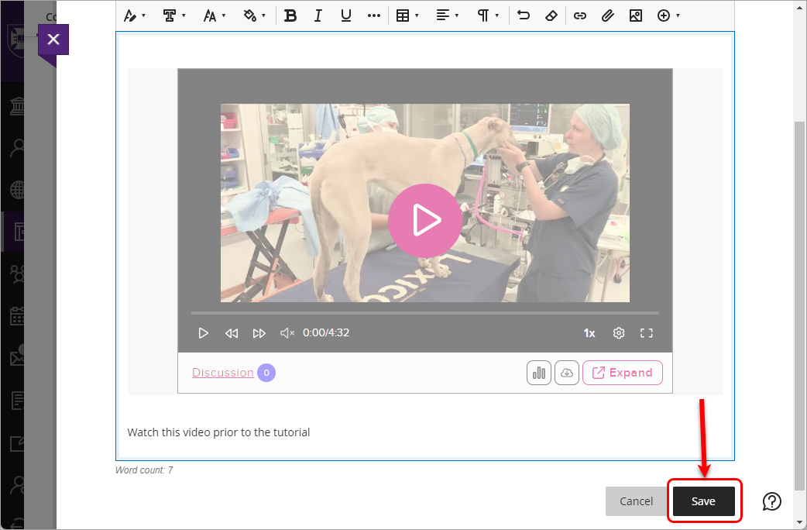Undo the last edit in the editor
This screenshot has height=530, width=807.
520,15
